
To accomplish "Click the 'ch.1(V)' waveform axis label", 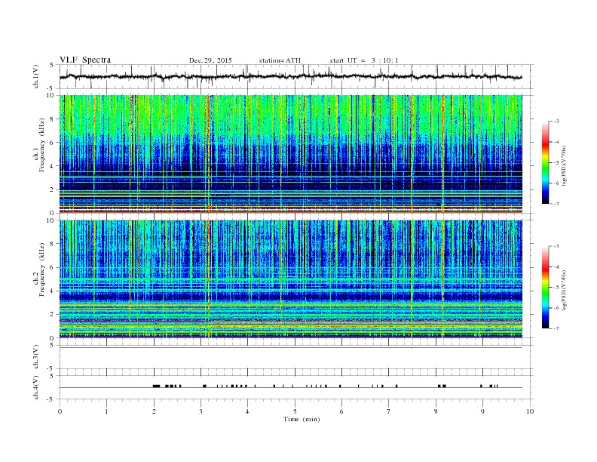I will tap(36, 76).
